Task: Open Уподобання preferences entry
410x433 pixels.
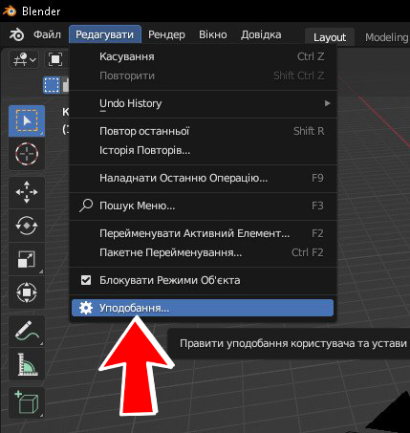Action: click(x=203, y=308)
